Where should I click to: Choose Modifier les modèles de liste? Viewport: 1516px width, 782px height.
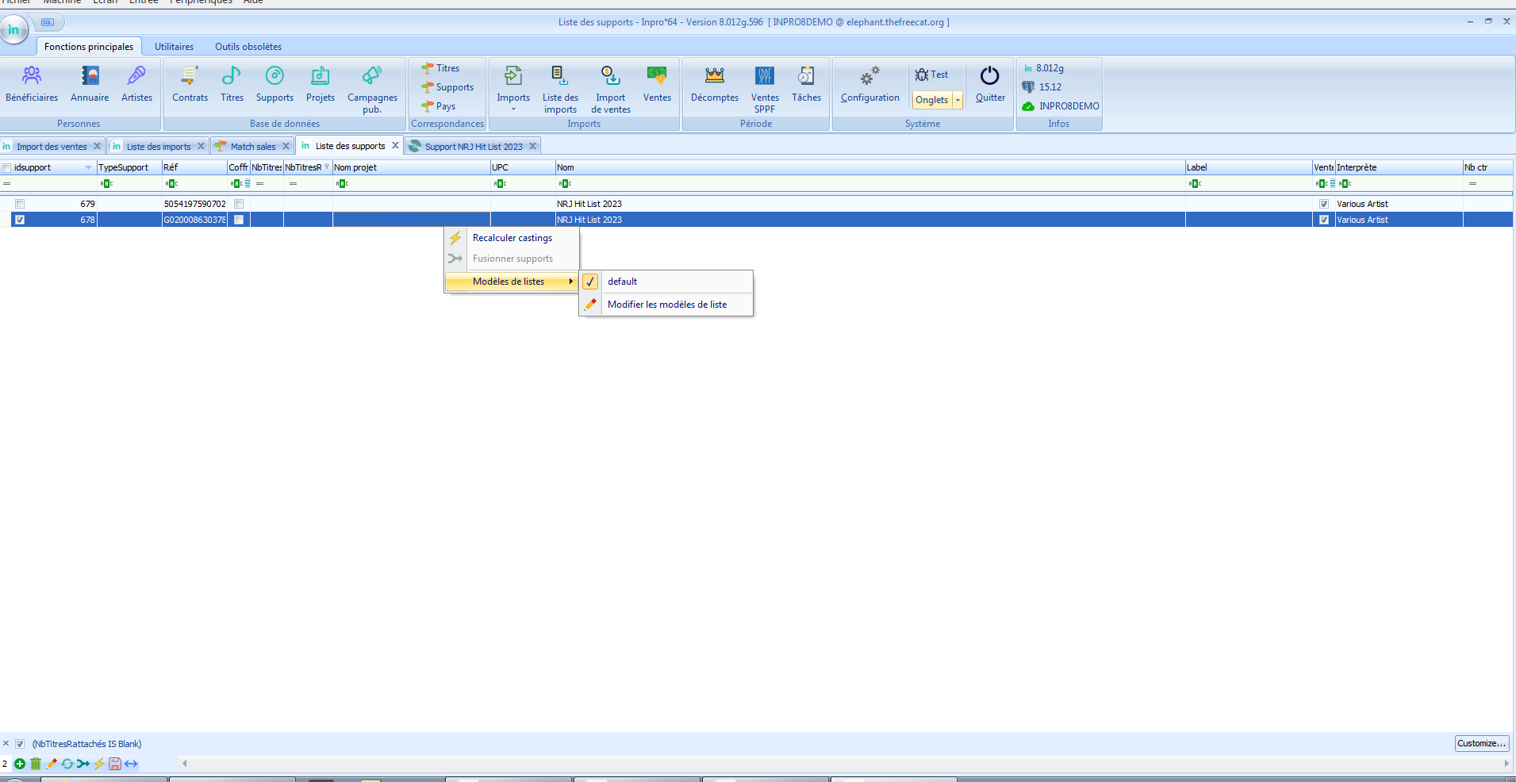click(666, 305)
